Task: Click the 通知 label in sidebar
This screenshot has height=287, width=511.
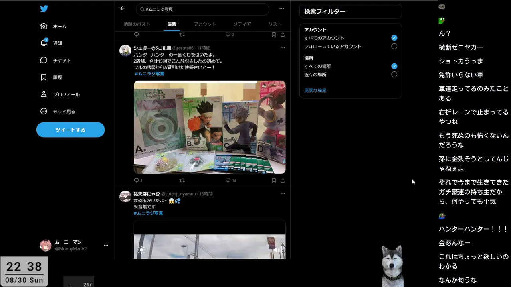Action: coord(57,43)
